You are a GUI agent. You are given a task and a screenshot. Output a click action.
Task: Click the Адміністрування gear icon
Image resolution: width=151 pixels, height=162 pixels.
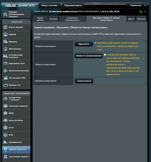point(5,149)
